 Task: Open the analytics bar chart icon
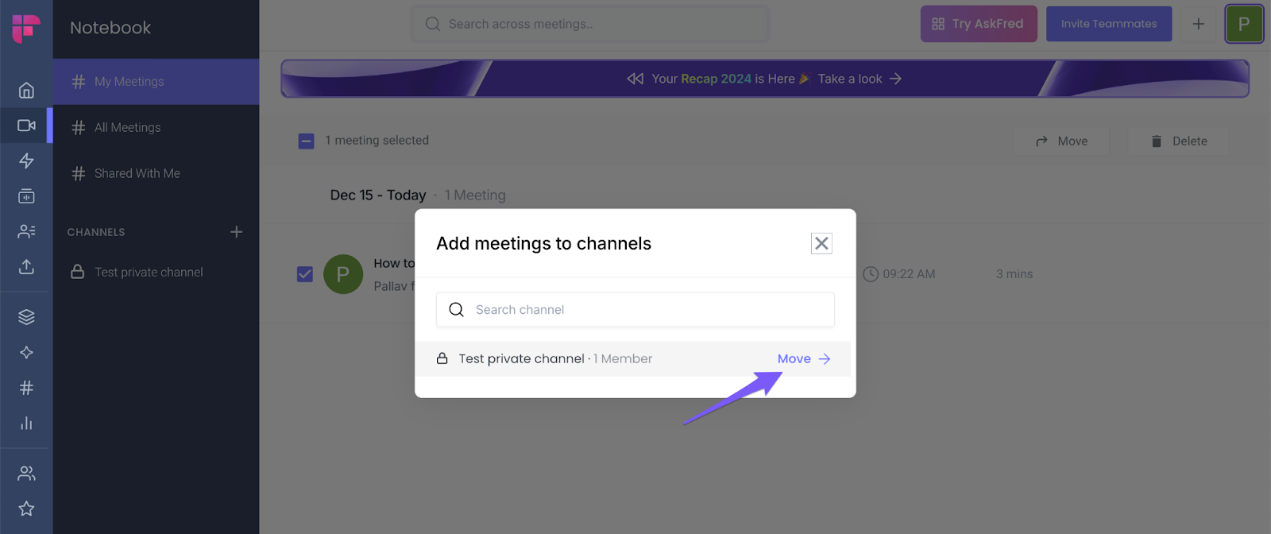click(x=26, y=423)
